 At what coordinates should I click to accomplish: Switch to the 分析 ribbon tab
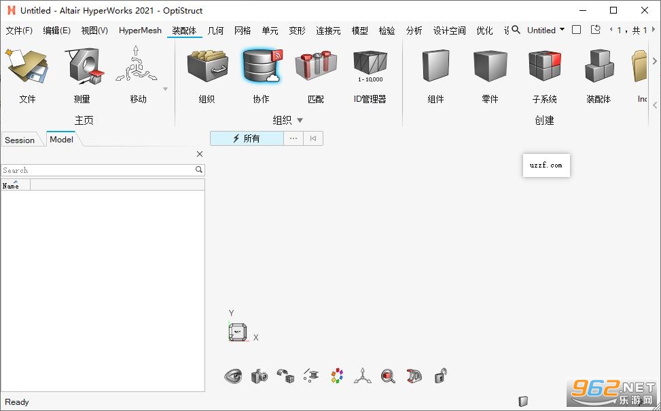click(414, 31)
